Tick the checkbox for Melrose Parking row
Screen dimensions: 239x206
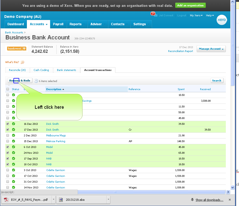pos(8,141)
